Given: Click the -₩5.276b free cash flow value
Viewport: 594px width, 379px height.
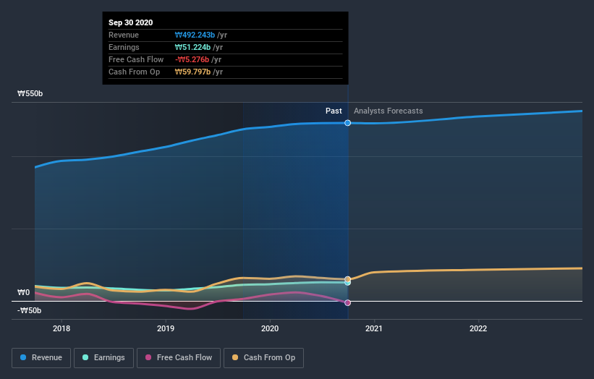Looking at the screenshot, I should click(x=192, y=59).
